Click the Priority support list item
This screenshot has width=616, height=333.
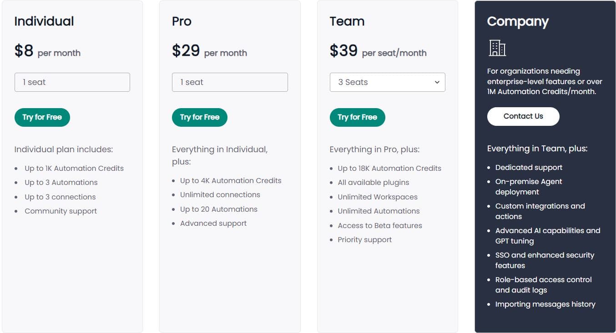click(x=364, y=239)
